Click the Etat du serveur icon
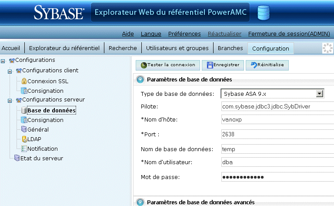 tap(17, 158)
